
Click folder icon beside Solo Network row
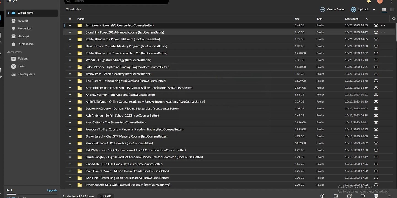tap(80, 67)
